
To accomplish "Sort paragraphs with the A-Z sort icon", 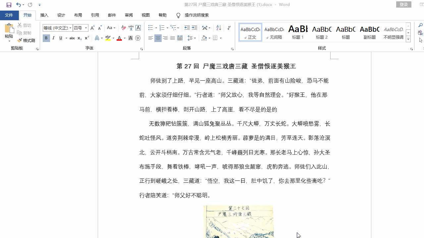I will tap(218, 28).
